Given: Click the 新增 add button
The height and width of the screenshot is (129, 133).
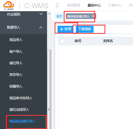Looking at the screenshot, I should click(65, 29).
